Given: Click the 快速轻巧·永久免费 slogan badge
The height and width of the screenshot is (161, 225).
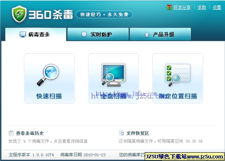Looking at the screenshot, I should 104,15.
